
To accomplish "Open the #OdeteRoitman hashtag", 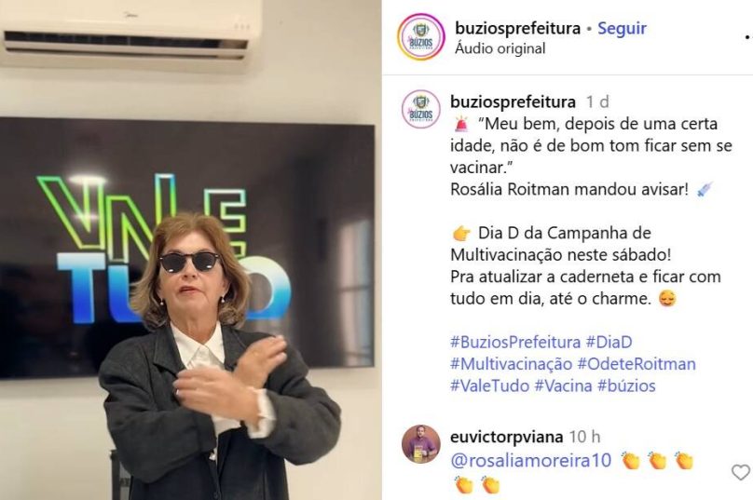I will 637,364.
